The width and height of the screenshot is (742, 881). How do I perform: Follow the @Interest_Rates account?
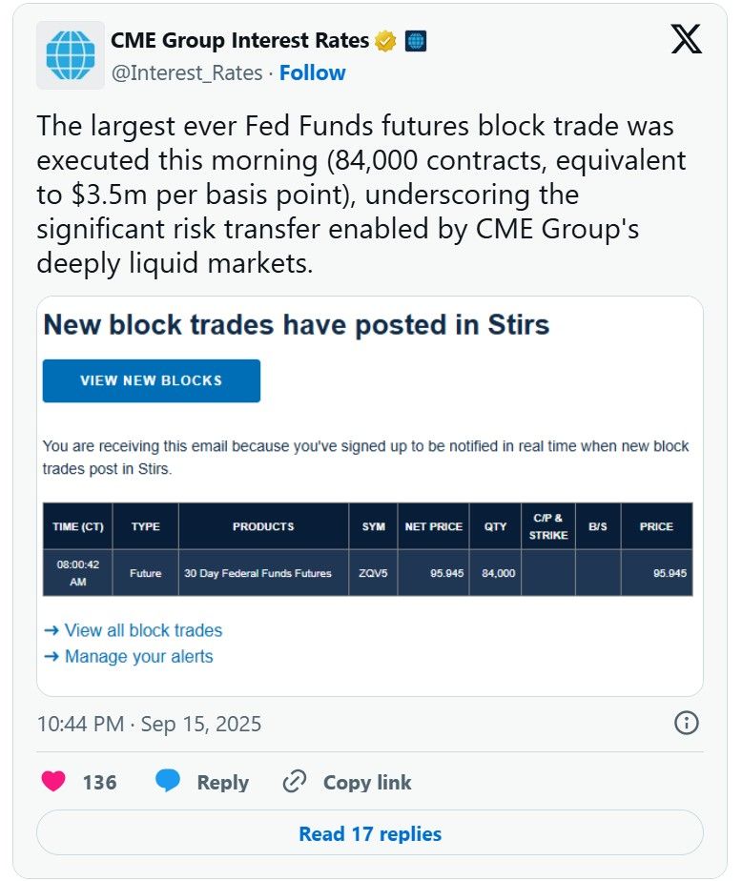click(313, 72)
